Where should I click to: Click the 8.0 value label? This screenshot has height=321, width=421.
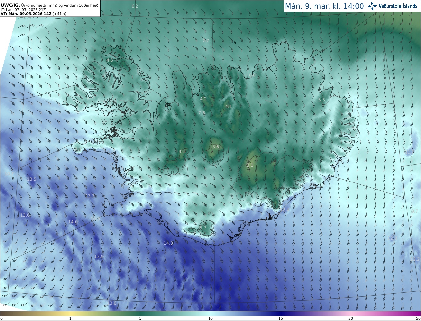click(252, 75)
